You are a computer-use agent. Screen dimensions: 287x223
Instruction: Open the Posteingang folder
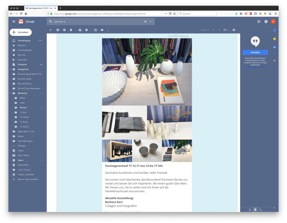pyautogui.click(x=24, y=41)
